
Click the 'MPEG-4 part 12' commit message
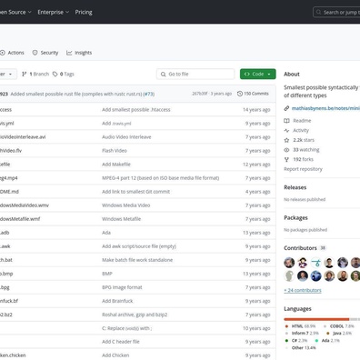pyautogui.click(x=161, y=178)
